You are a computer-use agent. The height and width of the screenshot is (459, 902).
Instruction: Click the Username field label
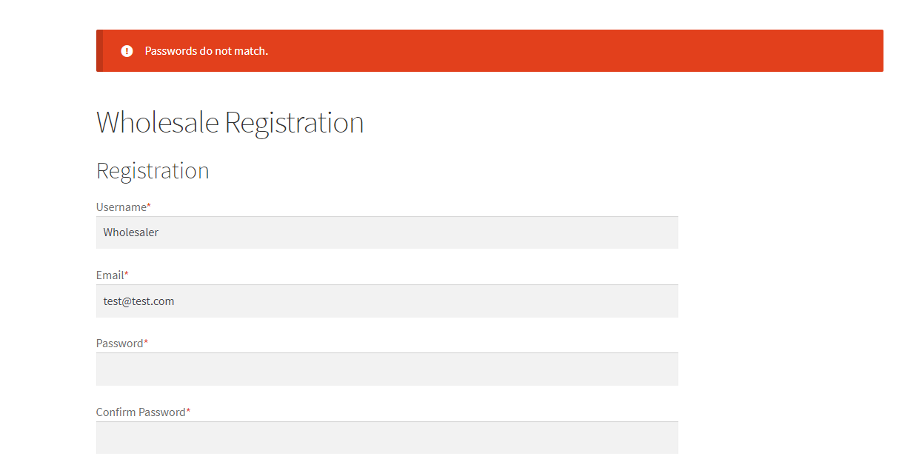(121, 207)
